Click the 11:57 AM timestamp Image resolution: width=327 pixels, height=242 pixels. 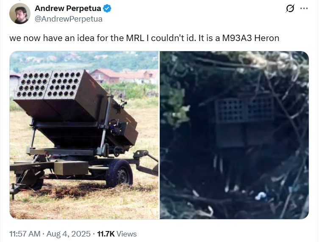pyautogui.click(x=25, y=234)
